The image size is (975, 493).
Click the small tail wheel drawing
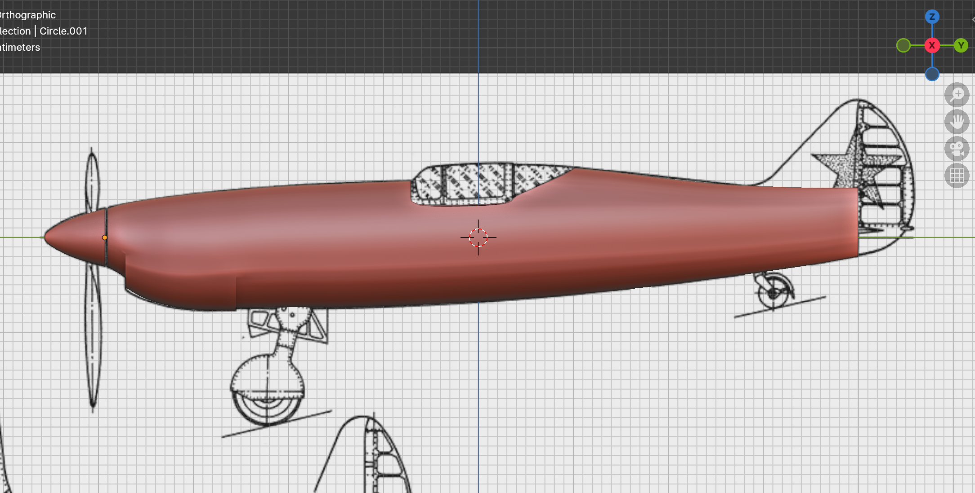coord(773,293)
